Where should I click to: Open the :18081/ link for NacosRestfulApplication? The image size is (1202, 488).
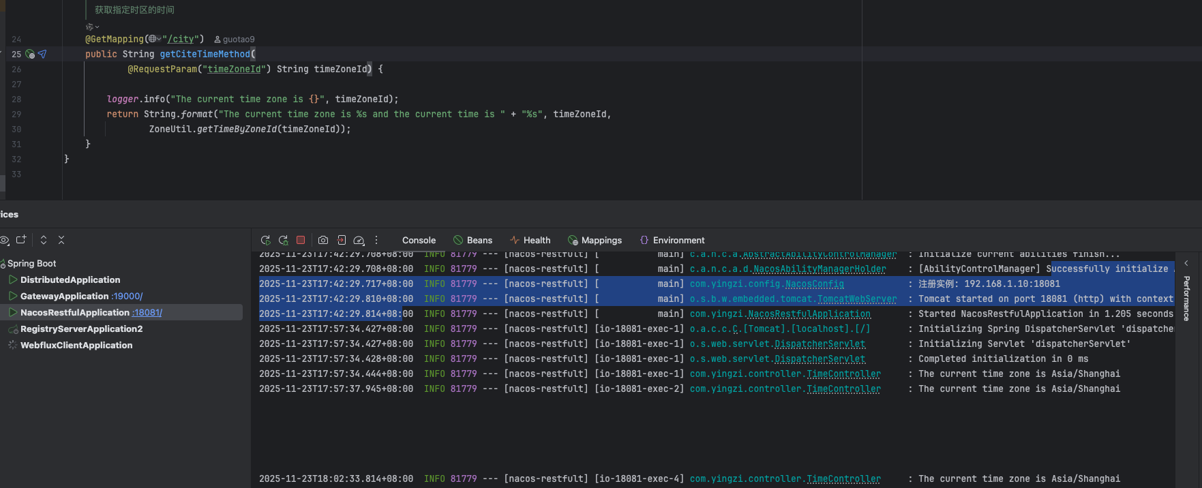click(147, 313)
